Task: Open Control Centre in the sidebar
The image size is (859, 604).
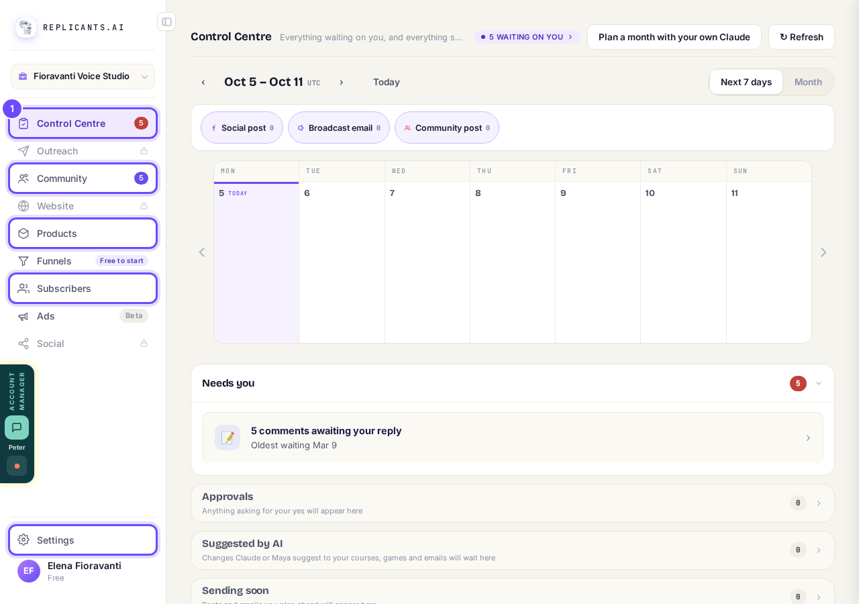Action: [83, 123]
